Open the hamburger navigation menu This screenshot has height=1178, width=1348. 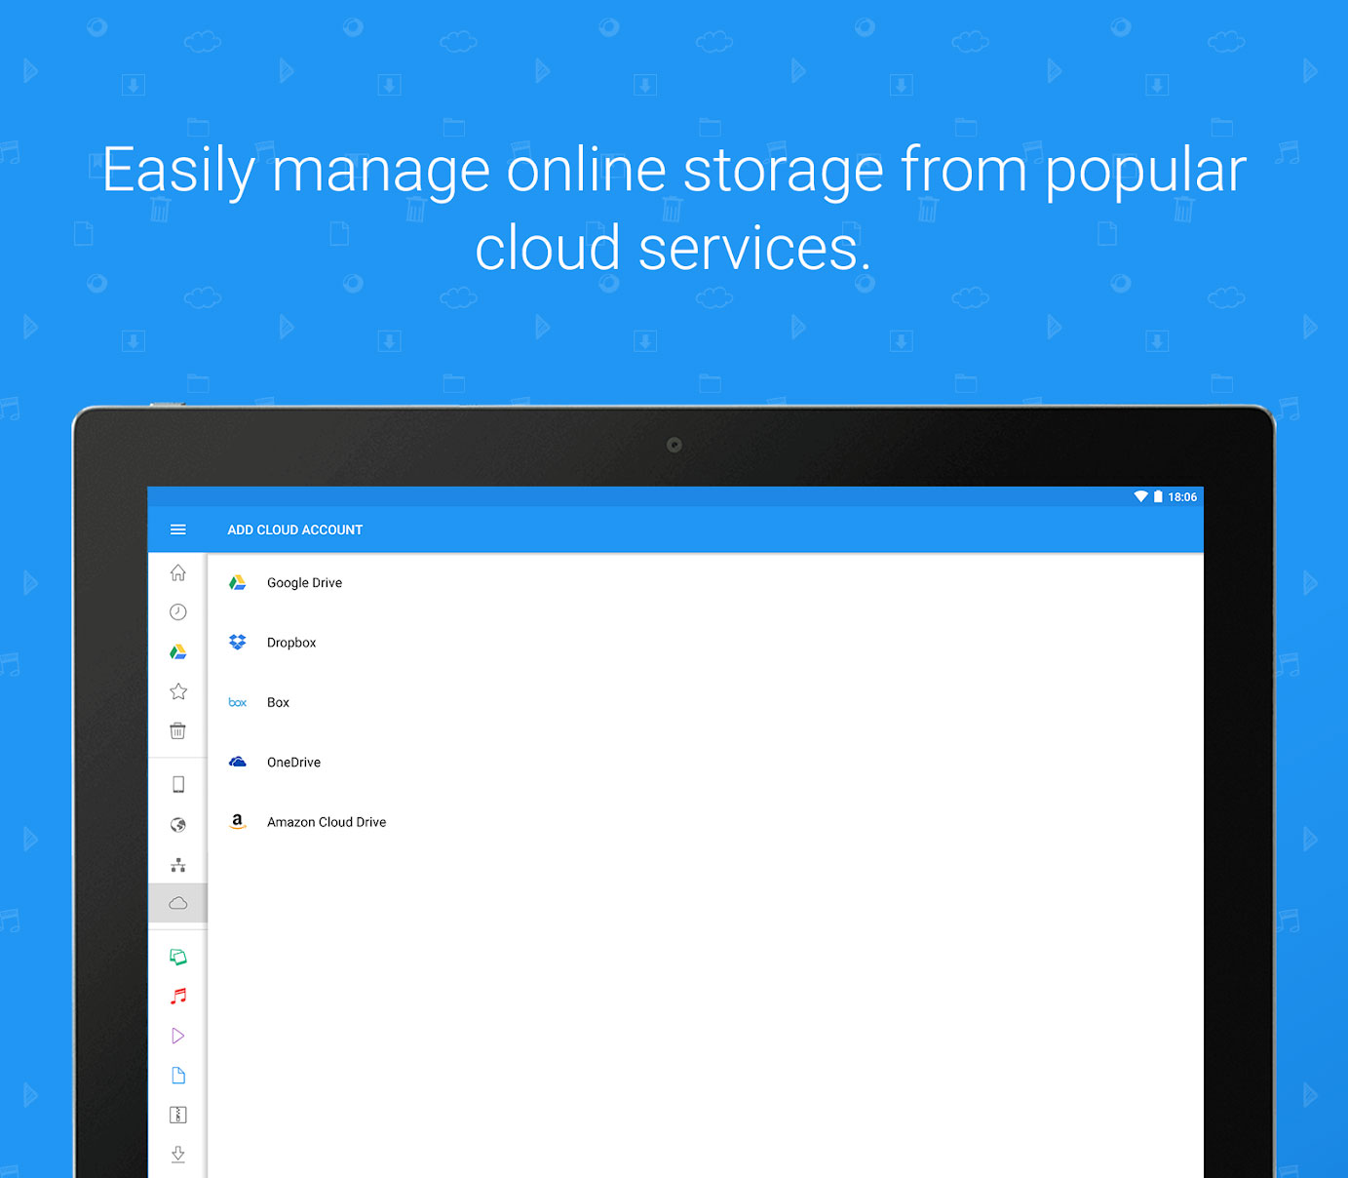click(x=178, y=530)
